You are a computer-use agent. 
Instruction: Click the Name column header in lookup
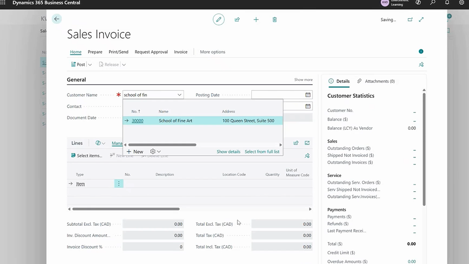(x=163, y=111)
